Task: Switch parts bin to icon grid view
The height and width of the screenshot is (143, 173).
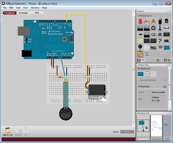Action: pyautogui.click(x=139, y=60)
